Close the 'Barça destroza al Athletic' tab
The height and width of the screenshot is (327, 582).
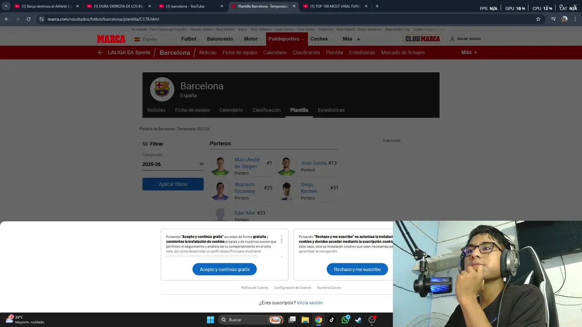(77, 6)
